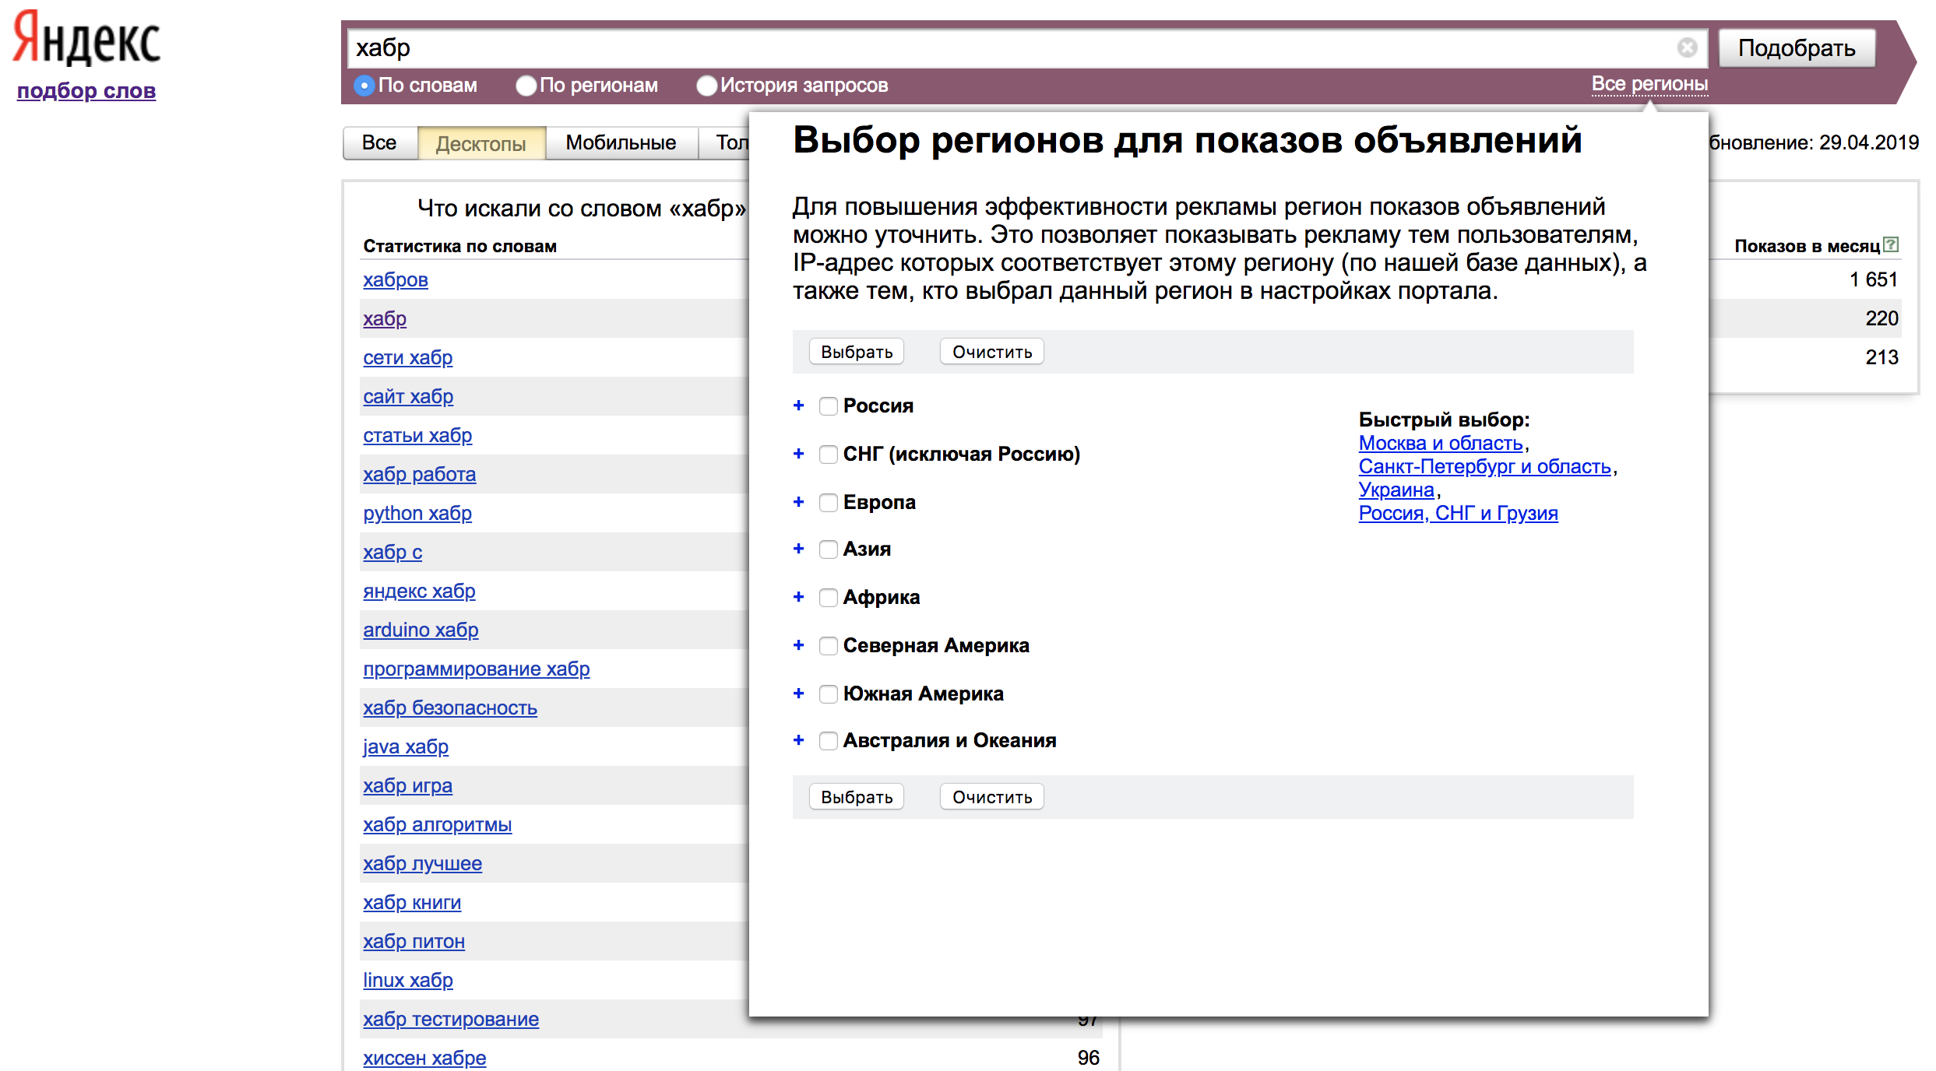Tick the Европа checkbox
Screen dimensions: 1936x1071
coord(829,503)
